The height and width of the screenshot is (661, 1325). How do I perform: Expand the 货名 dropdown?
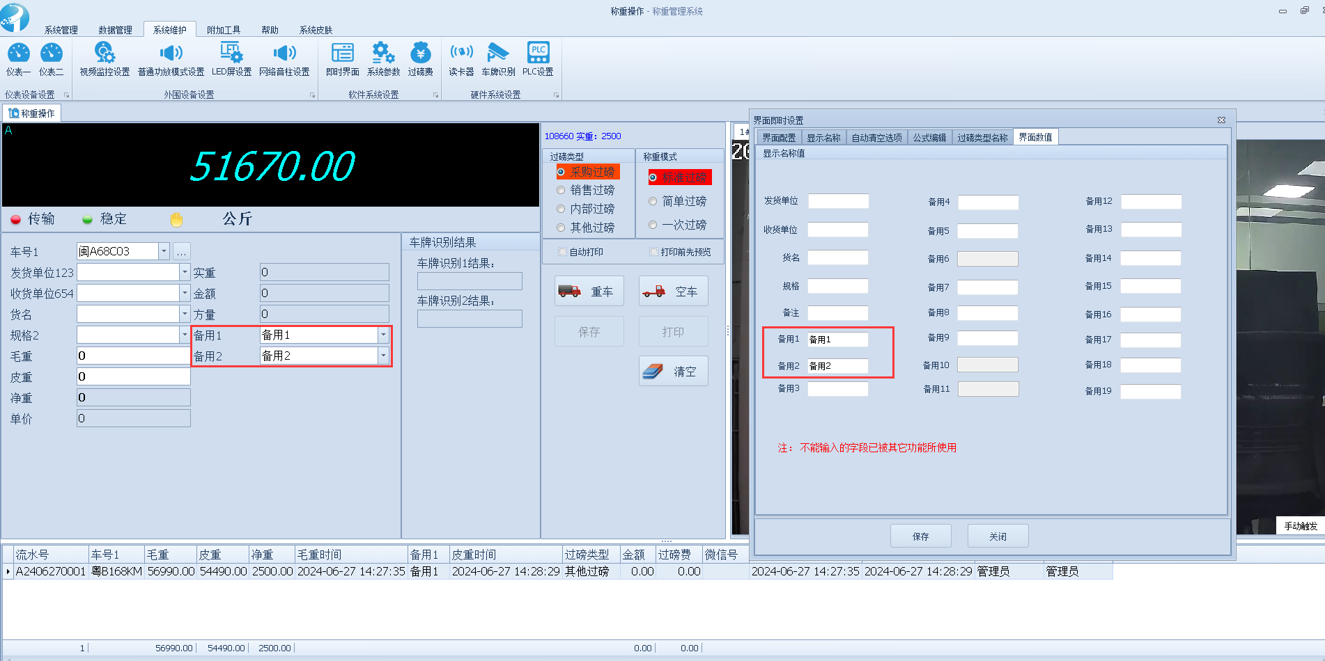coord(185,314)
